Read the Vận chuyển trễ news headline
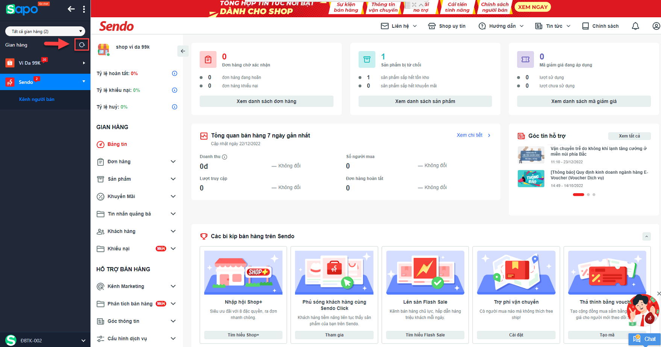Screen dimensions: 661x347 click(x=599, y=151)
